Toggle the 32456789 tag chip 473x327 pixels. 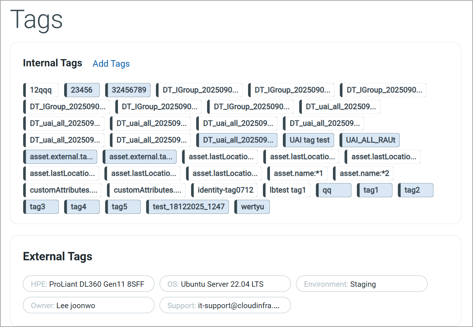pyautogui.click(x=129, y=90)
